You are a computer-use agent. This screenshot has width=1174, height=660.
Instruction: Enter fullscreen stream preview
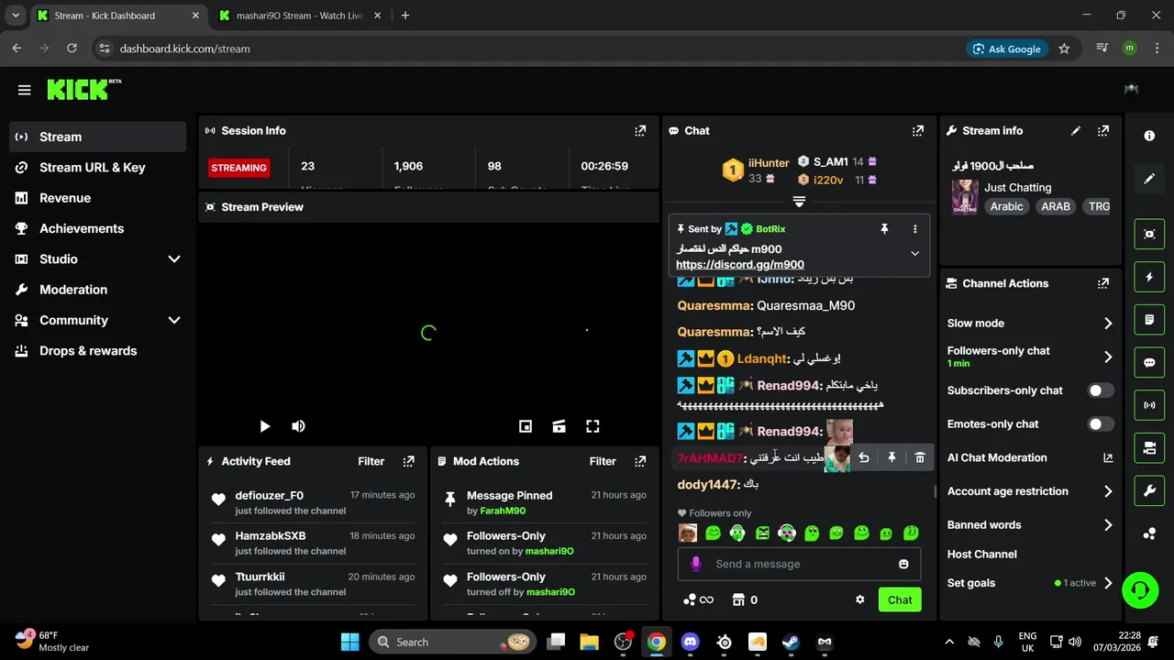(x=593, y=426)
